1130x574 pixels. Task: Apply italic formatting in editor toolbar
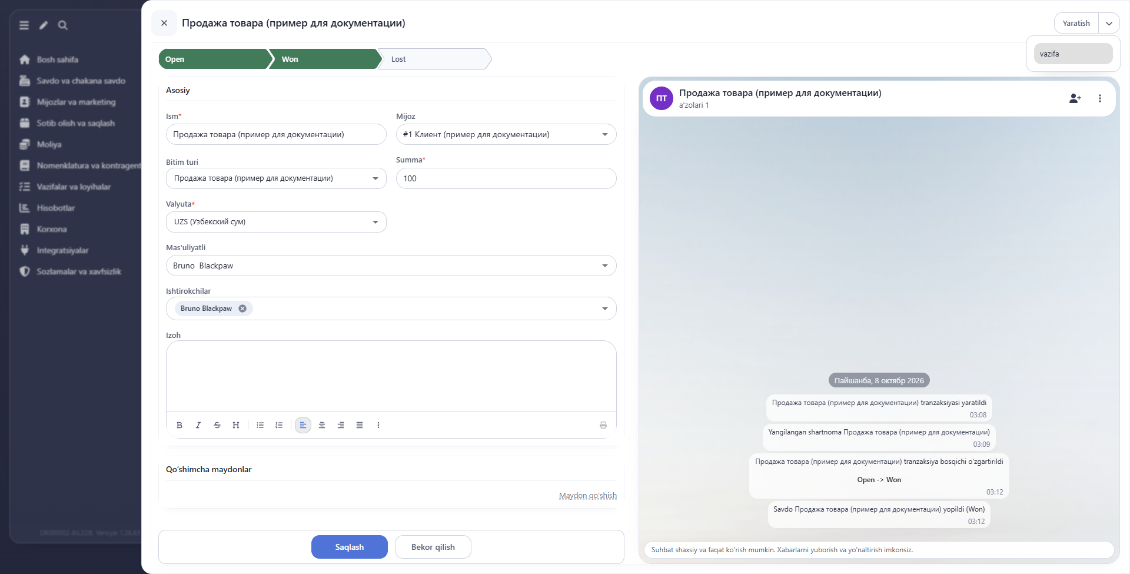[198, 425]
